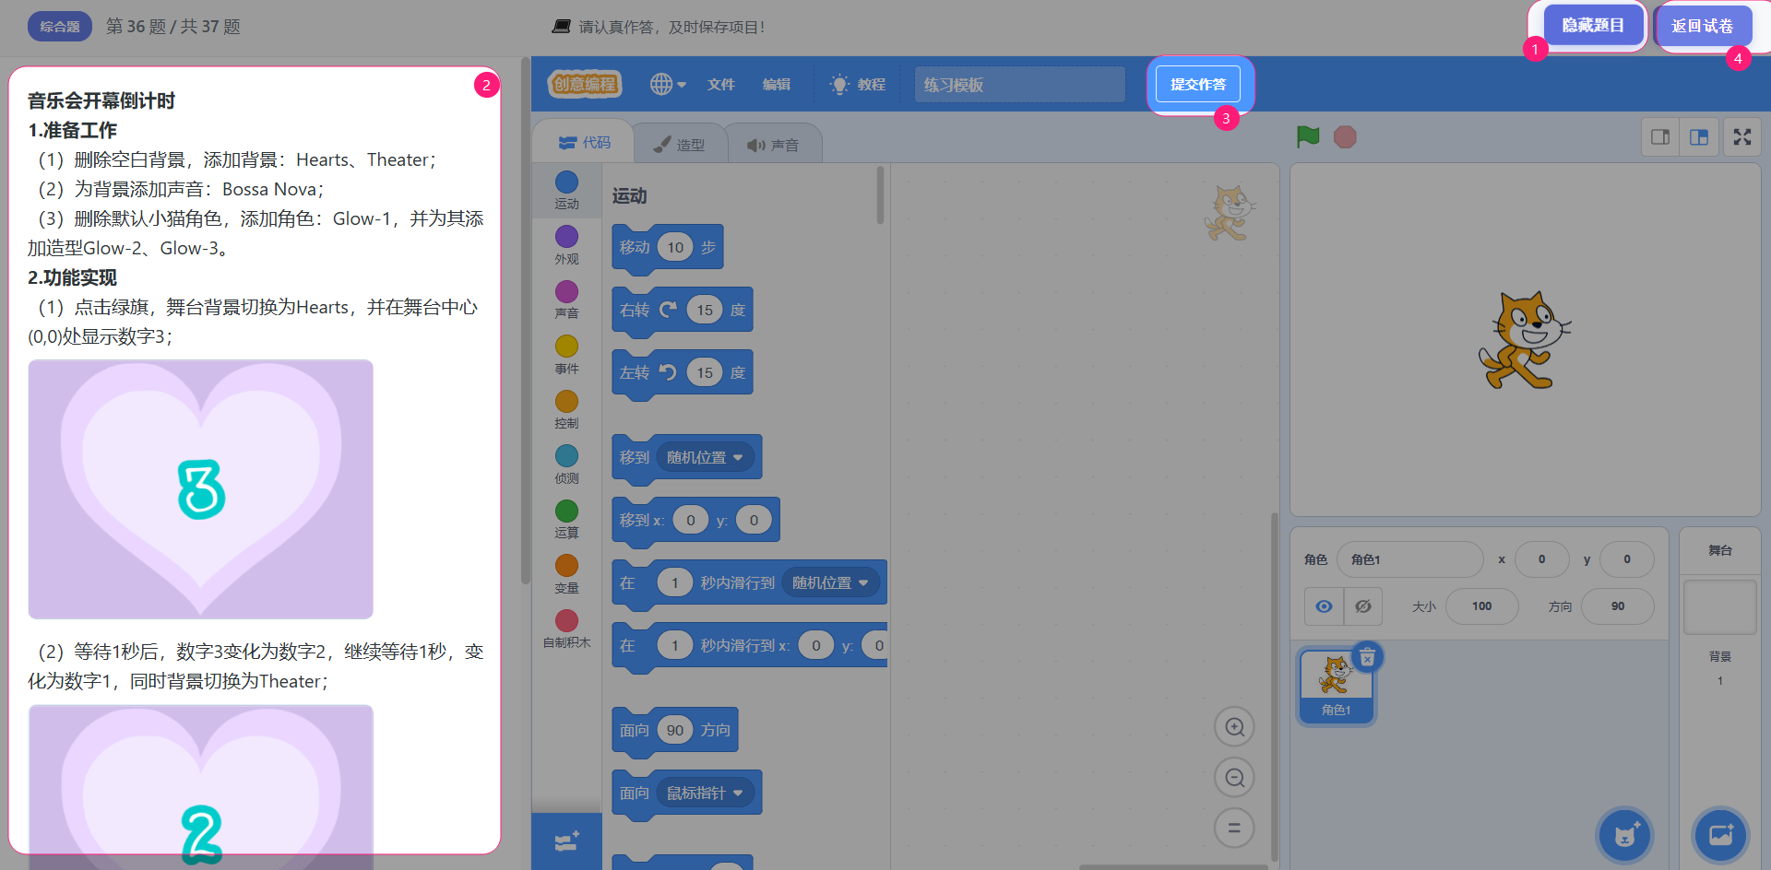The height and width of the screenshot is (870, 1771).
Task: Click the sprite x coordinate field
Action: coord(1541,559)
